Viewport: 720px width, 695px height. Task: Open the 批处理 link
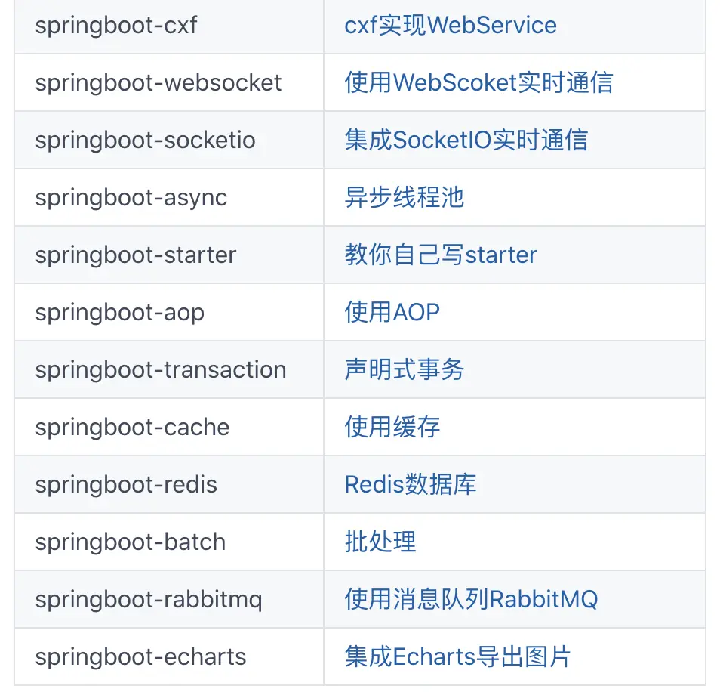click(x=380, y=542)
